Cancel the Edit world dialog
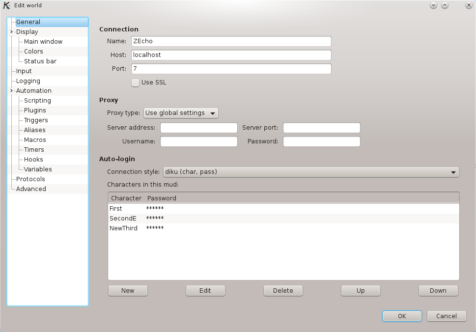Screen dimensions: 476x332 pyautogui.click(x=446, y=316)
